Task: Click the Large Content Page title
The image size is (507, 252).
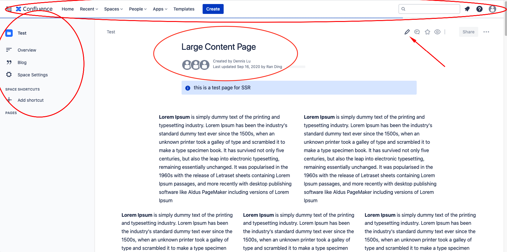Action: pyautogui.click(x=219, y=47)
